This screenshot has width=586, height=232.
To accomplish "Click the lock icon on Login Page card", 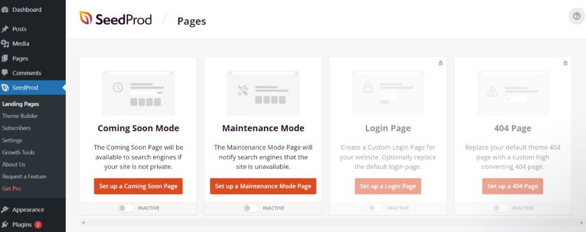I will coord(440,63).
